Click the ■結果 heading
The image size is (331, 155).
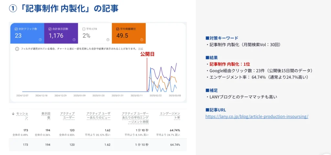(x=211, y=58)
